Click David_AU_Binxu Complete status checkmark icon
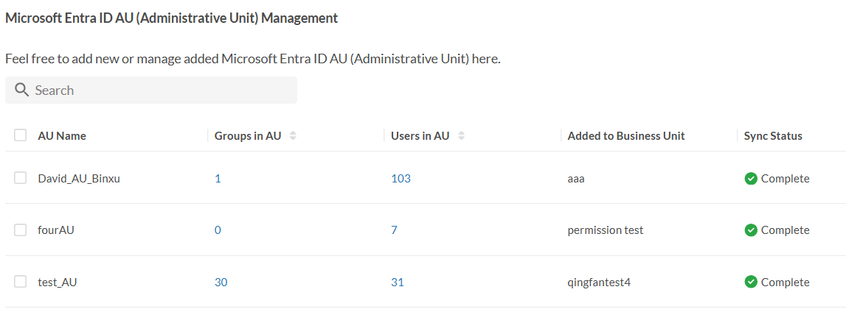Image resolution: width=846 pixels, height=309 pixels. [x=751, y=179]
